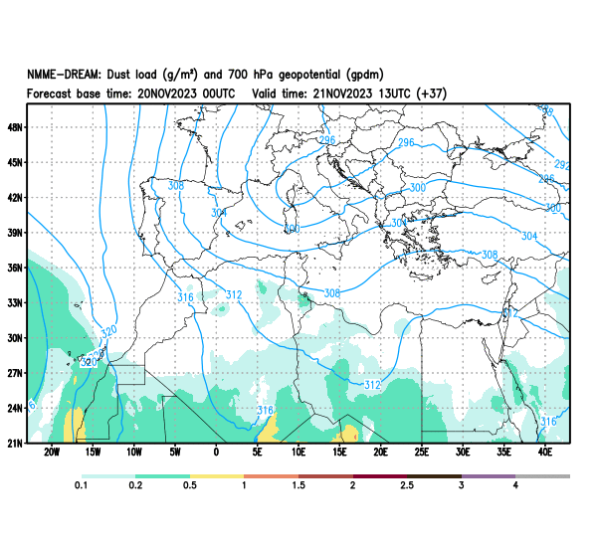Click the purple 3–4 legend color
The image size is (597, 547).
pyautogui.click(x=489, y=476)
